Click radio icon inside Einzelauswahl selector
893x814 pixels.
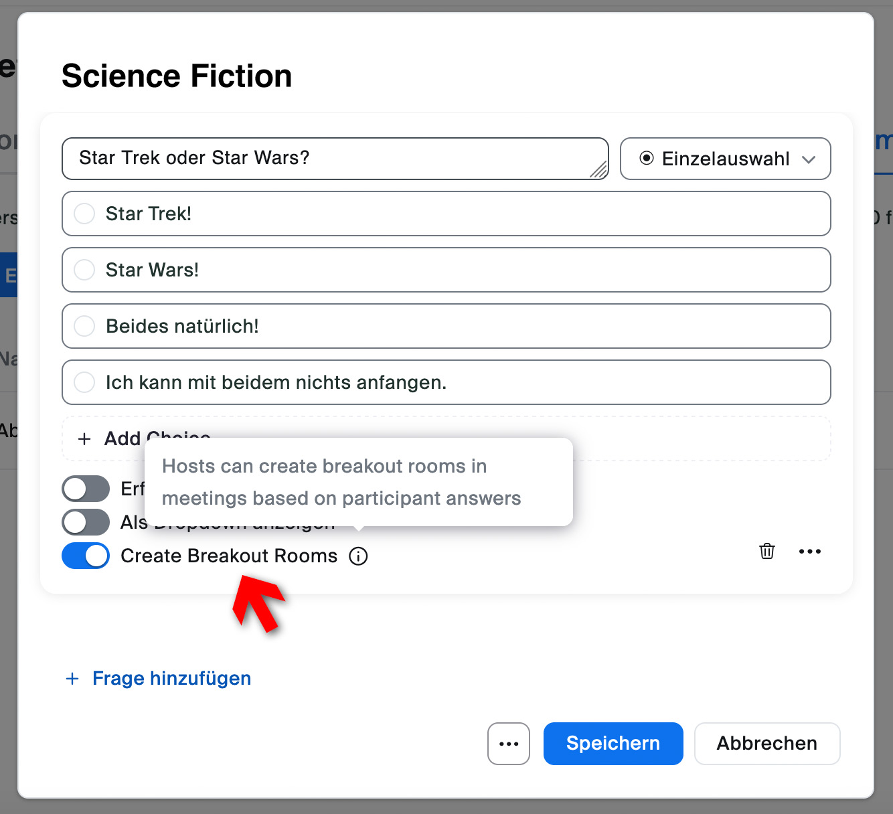[x=647, y=159]
